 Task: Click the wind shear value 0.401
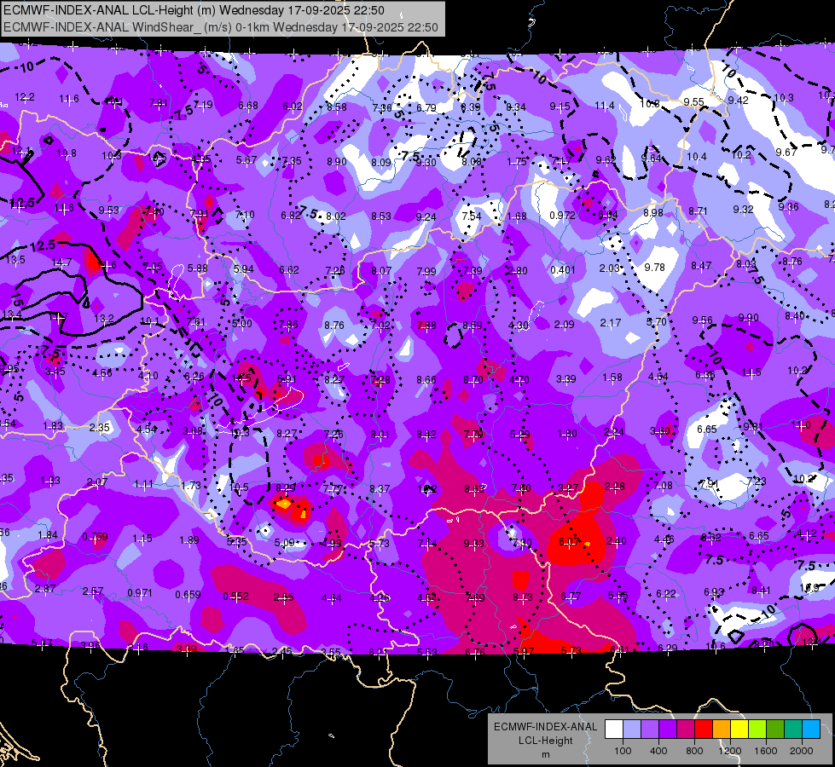click(x=563, y=270)
